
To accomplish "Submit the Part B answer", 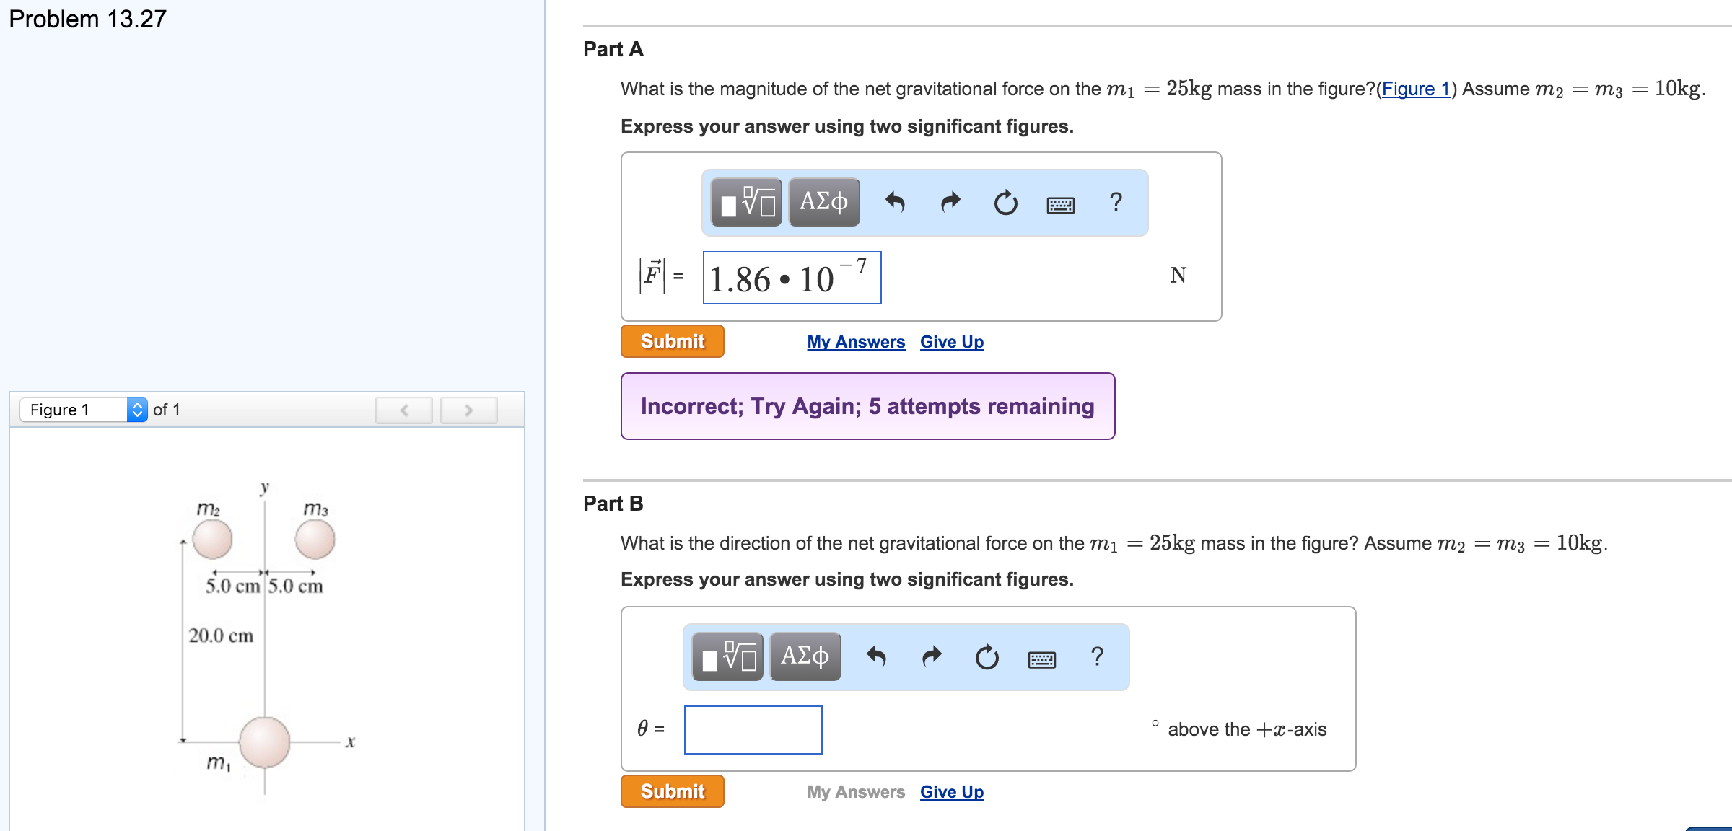I will [672, 791].
